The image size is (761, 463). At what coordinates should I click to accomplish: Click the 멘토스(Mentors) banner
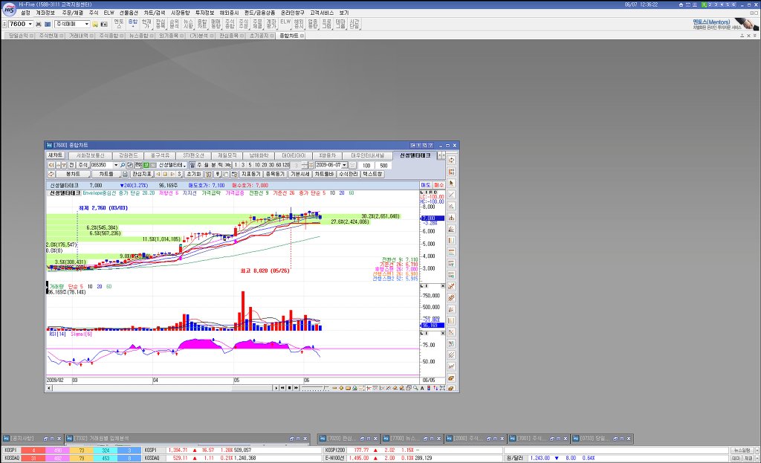coord(725,24)
